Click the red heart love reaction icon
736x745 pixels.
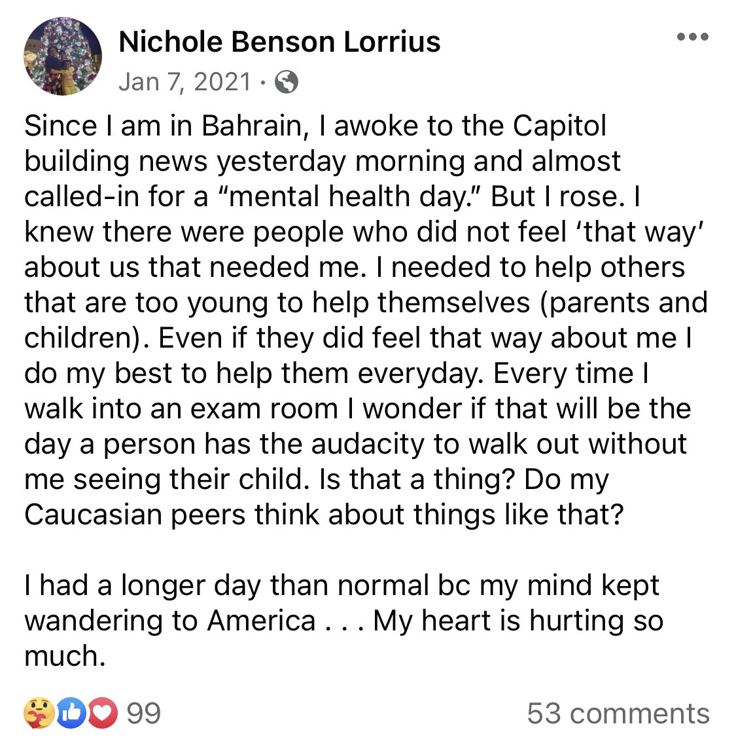pos(102,713)
